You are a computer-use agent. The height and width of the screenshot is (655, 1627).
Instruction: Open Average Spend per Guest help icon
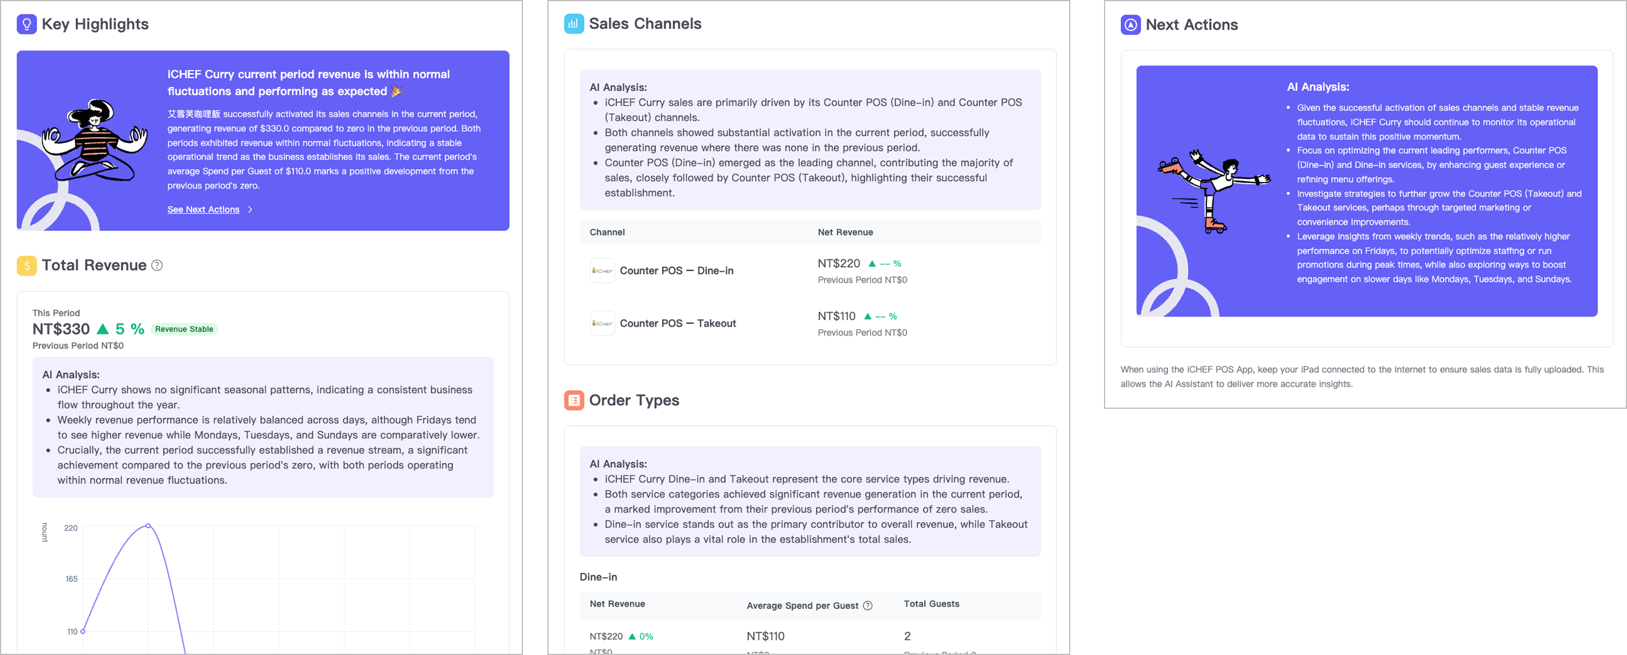click(x=868, y=606)
